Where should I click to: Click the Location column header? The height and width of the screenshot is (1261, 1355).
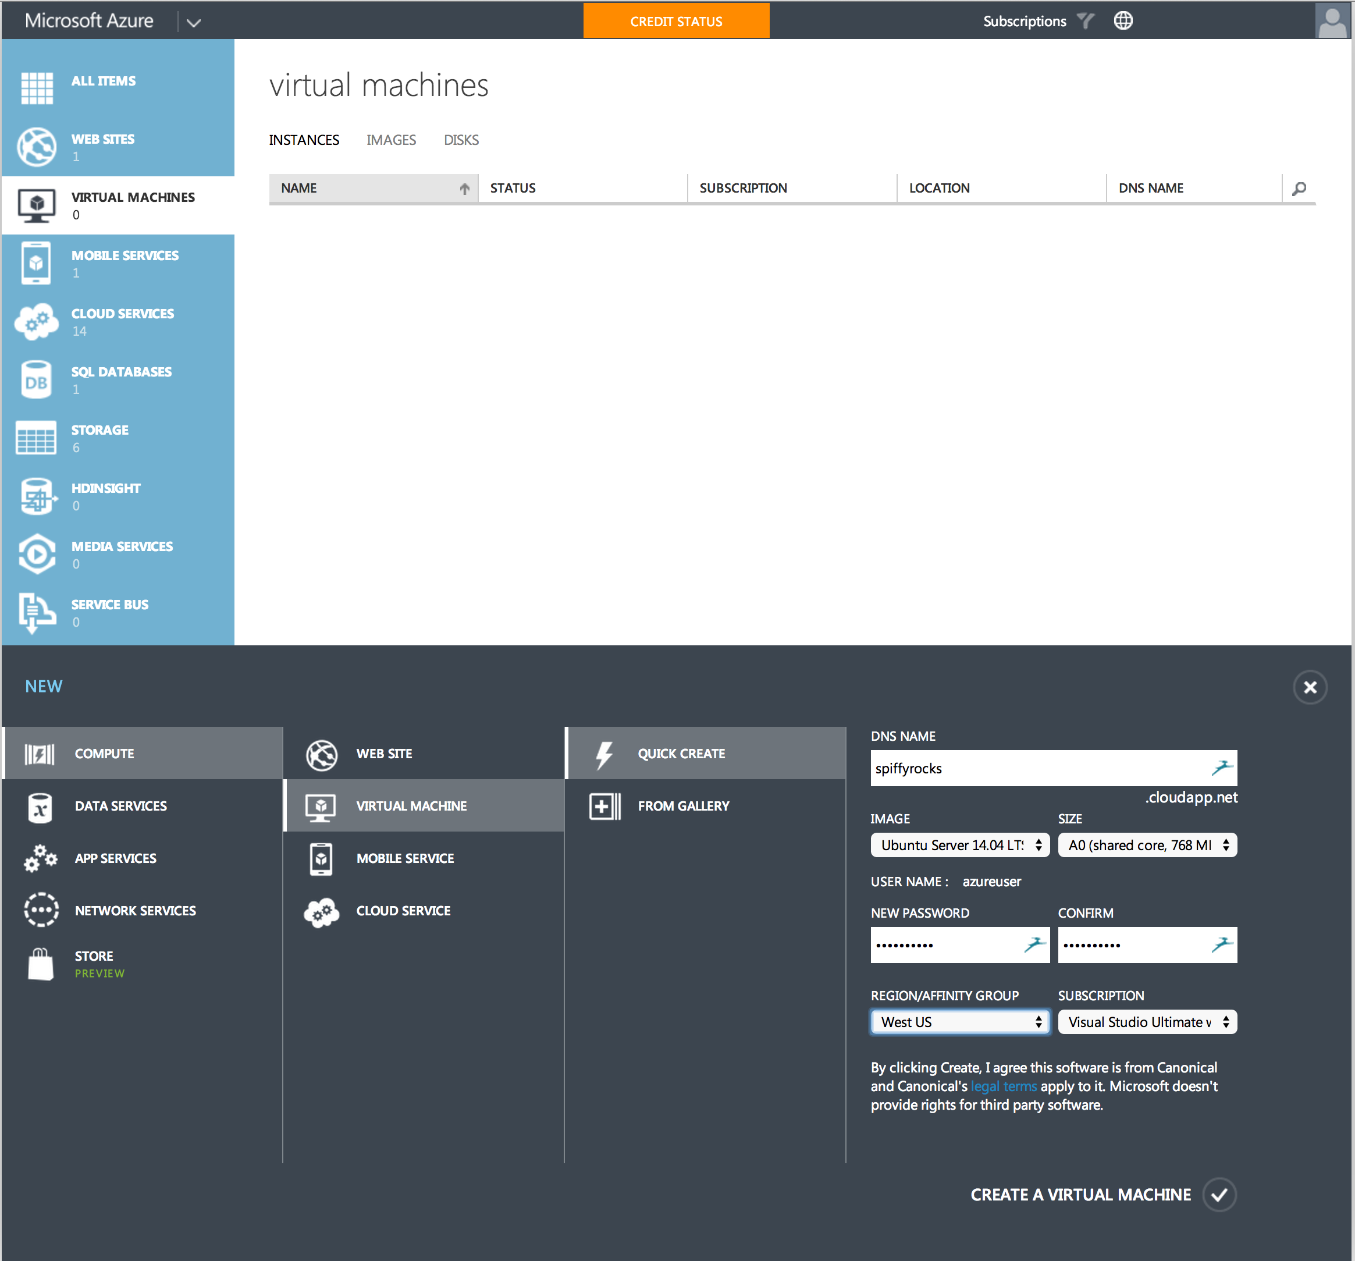pos(1001,188)
